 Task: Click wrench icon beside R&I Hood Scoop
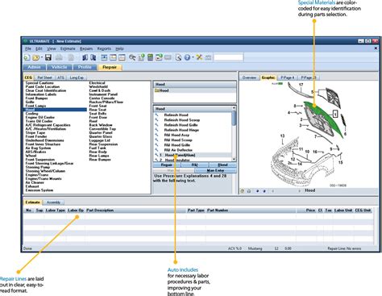click(156, 140)
